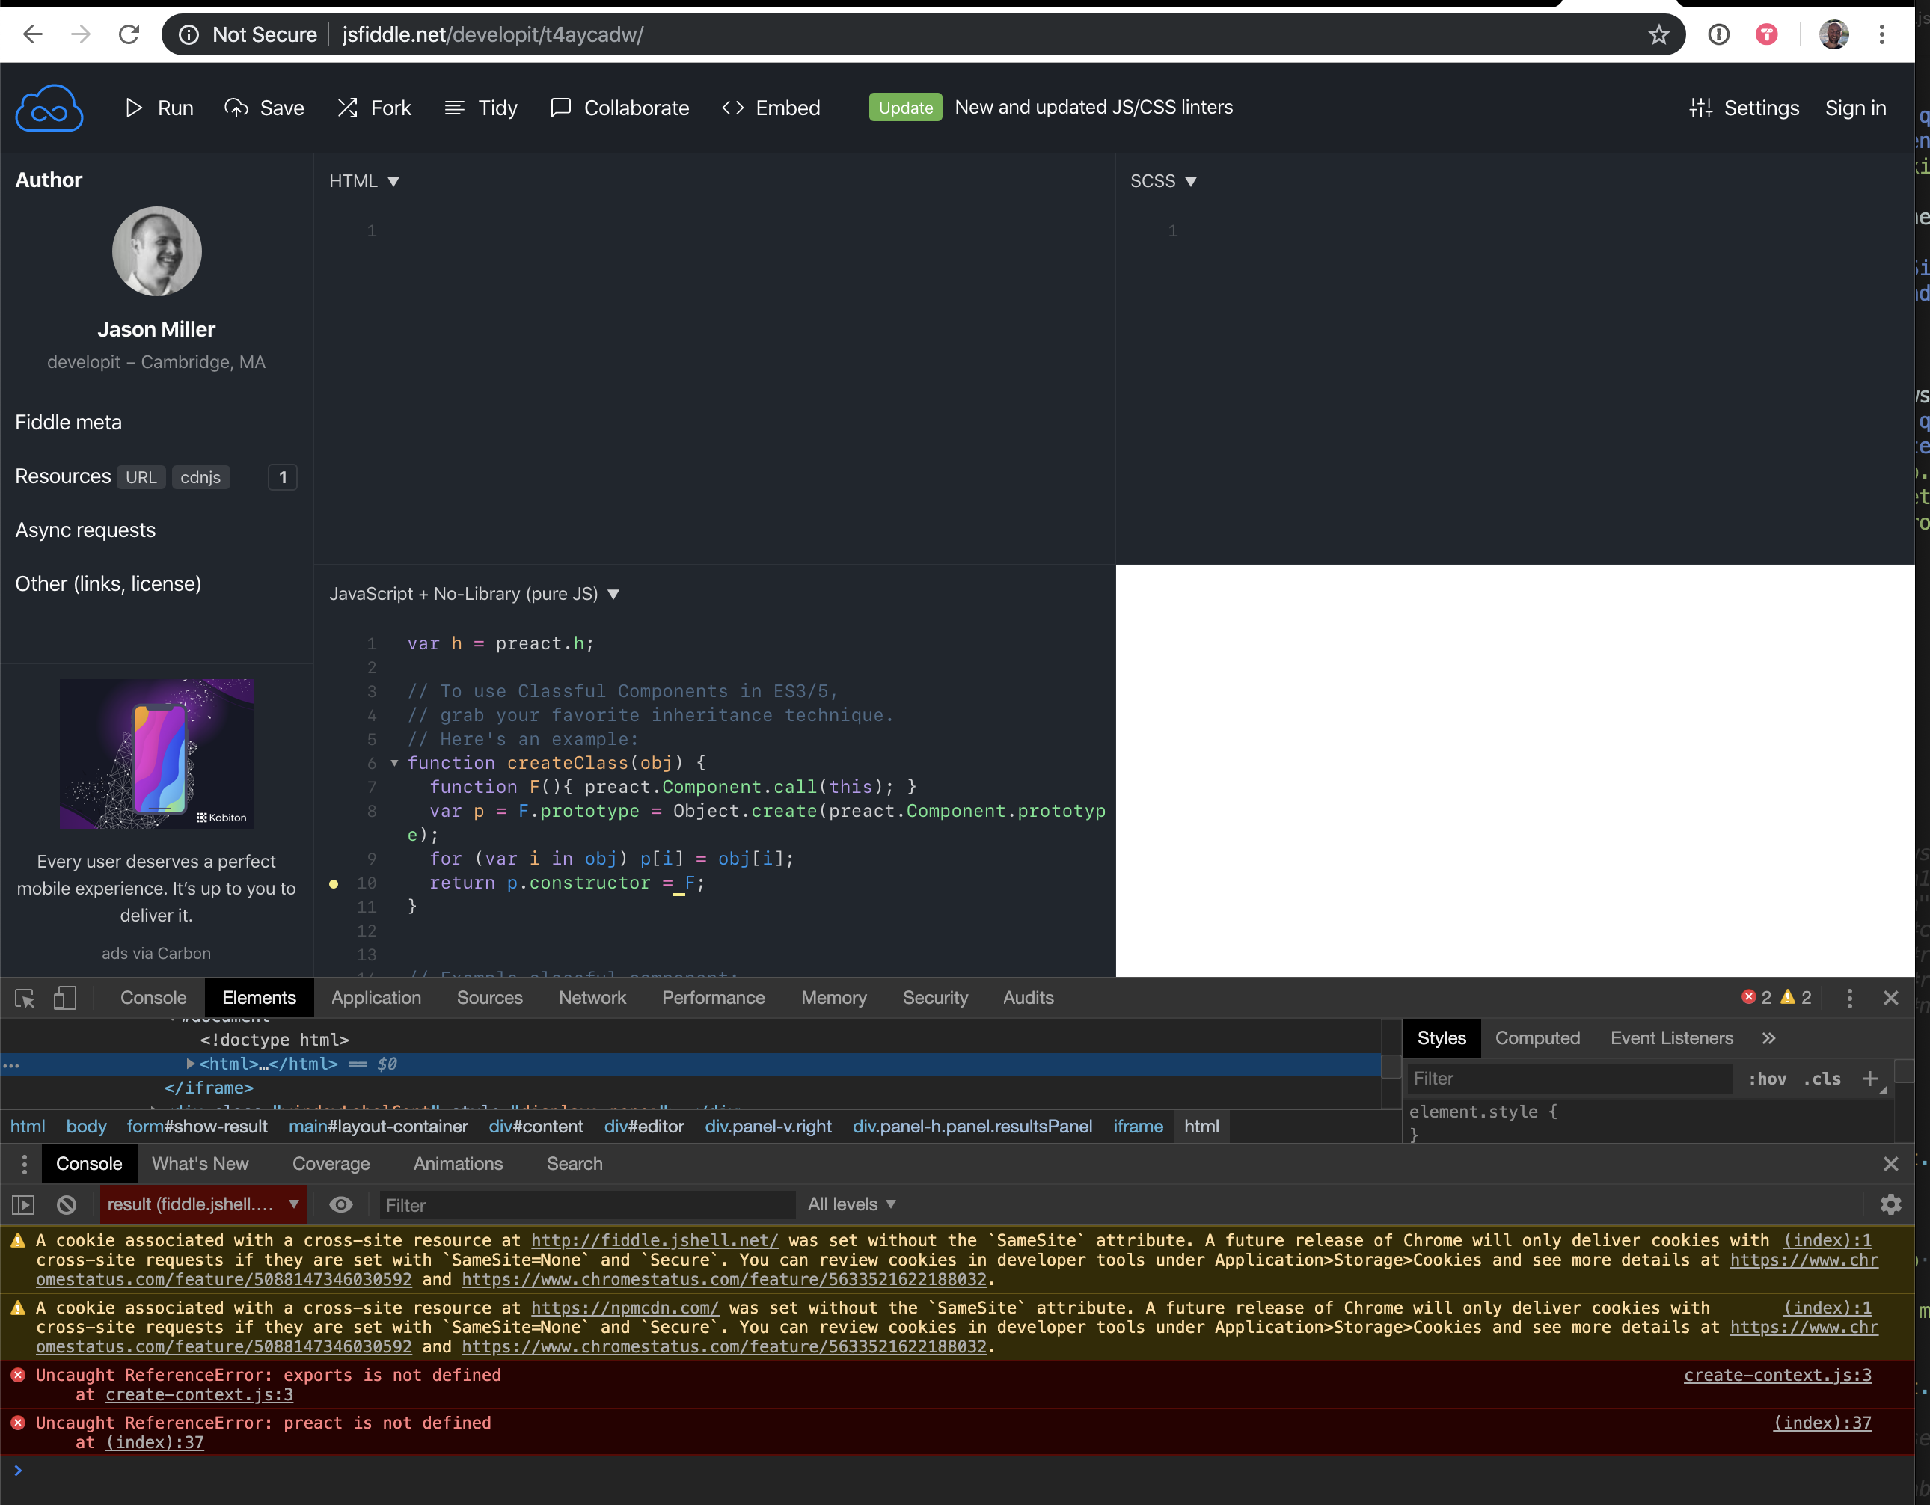1930x1505 pixels.
Task: Open the create-context.js:3 error source link
Action: (1777, 1375)
